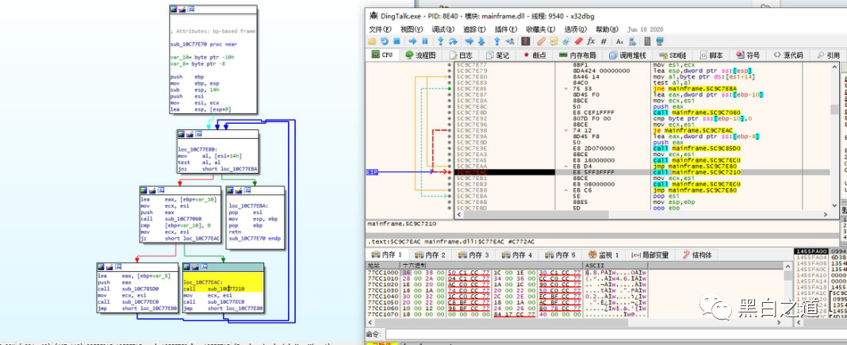847x345 pixels.
Task: Switch to the 源代码 source tab
Action: click(788, 55)
